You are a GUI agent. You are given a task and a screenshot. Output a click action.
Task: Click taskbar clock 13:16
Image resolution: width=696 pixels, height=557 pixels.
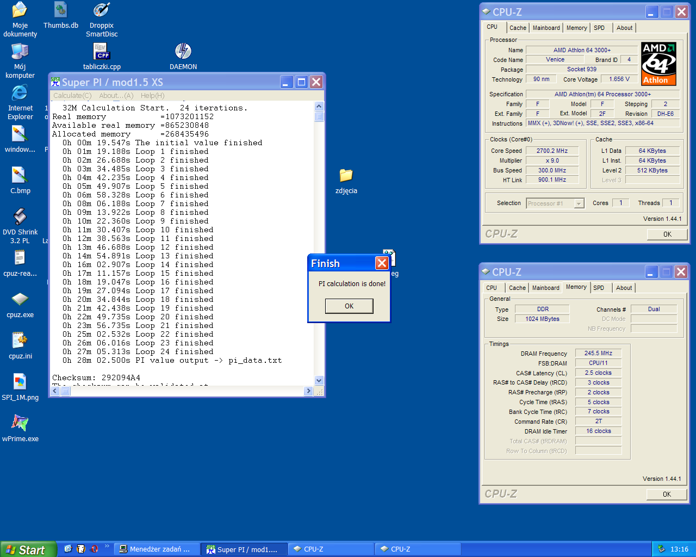(x=679, y=549)
